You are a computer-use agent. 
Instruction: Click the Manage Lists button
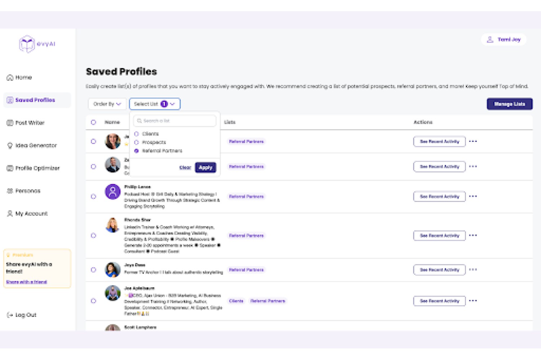(x=510, y=104)
